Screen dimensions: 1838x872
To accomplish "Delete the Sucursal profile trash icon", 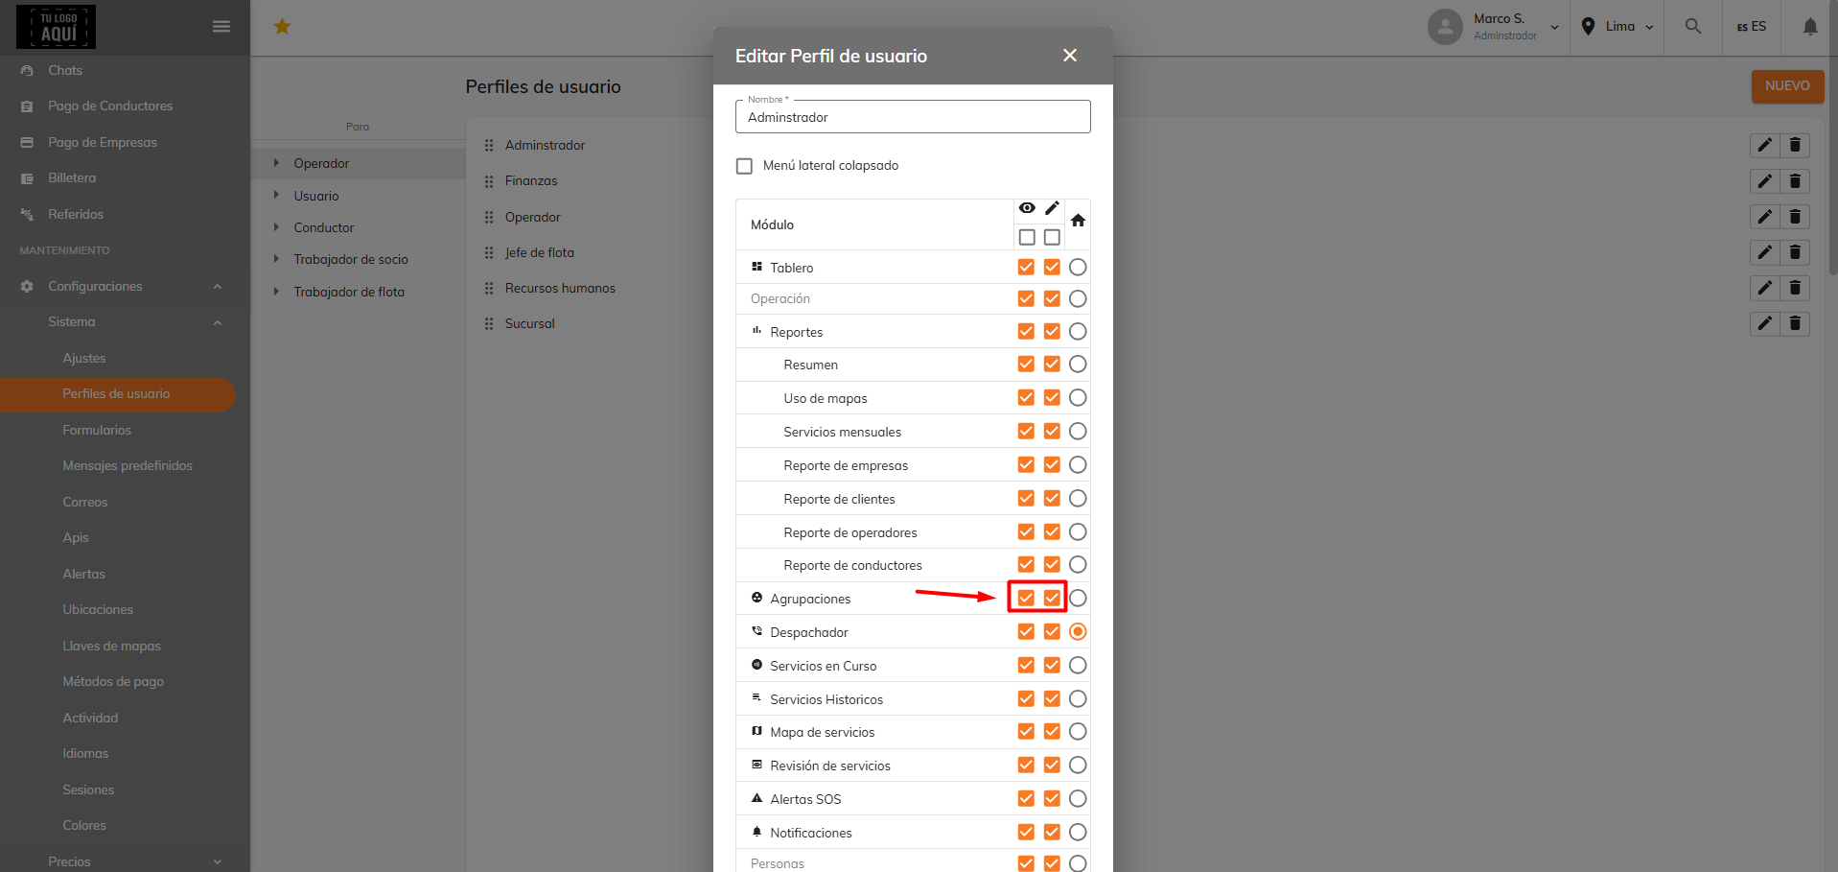I will point(1796,323).
